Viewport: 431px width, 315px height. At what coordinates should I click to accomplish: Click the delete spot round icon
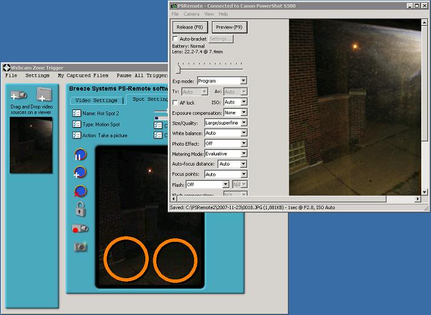pyautogui.click(x=81, y=191)
